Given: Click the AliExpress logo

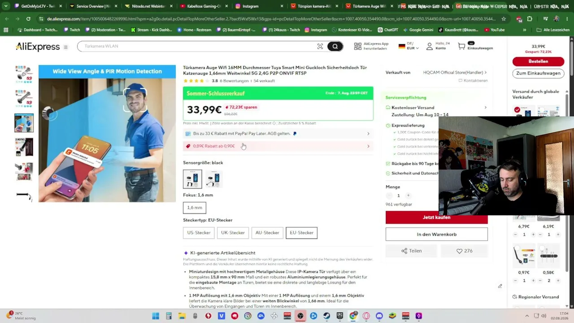Looking at the screenshot, I should pos(38,47).
